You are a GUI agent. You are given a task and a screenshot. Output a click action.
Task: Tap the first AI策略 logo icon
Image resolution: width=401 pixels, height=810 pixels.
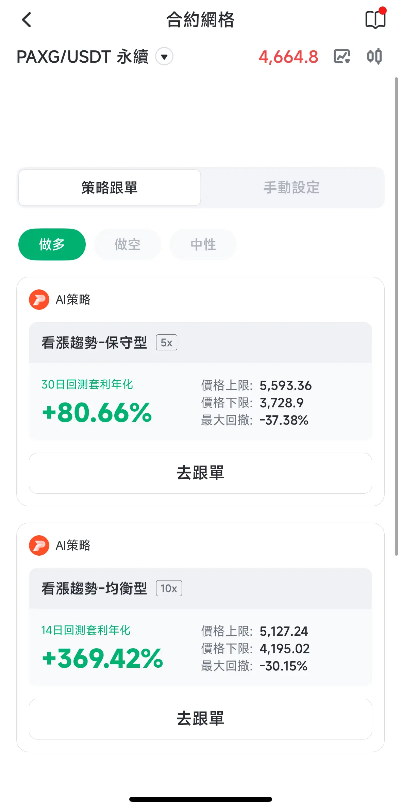39,300
